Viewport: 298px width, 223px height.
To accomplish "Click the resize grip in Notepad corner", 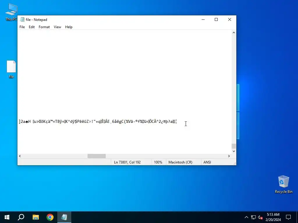I will [235, 163].
